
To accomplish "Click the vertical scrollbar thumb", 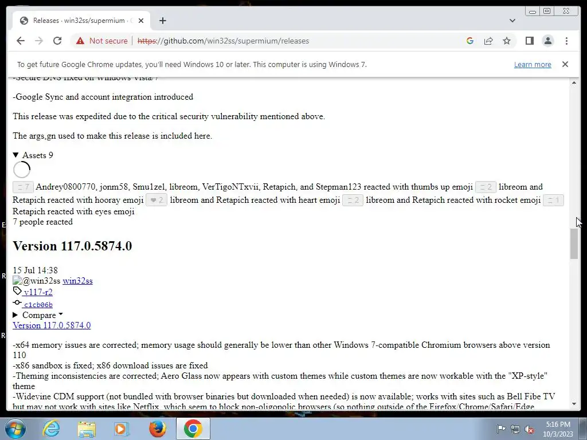I will (x=574, y=243).
